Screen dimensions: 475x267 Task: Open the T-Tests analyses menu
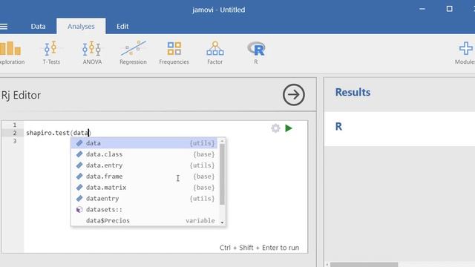tap(51, 53)
